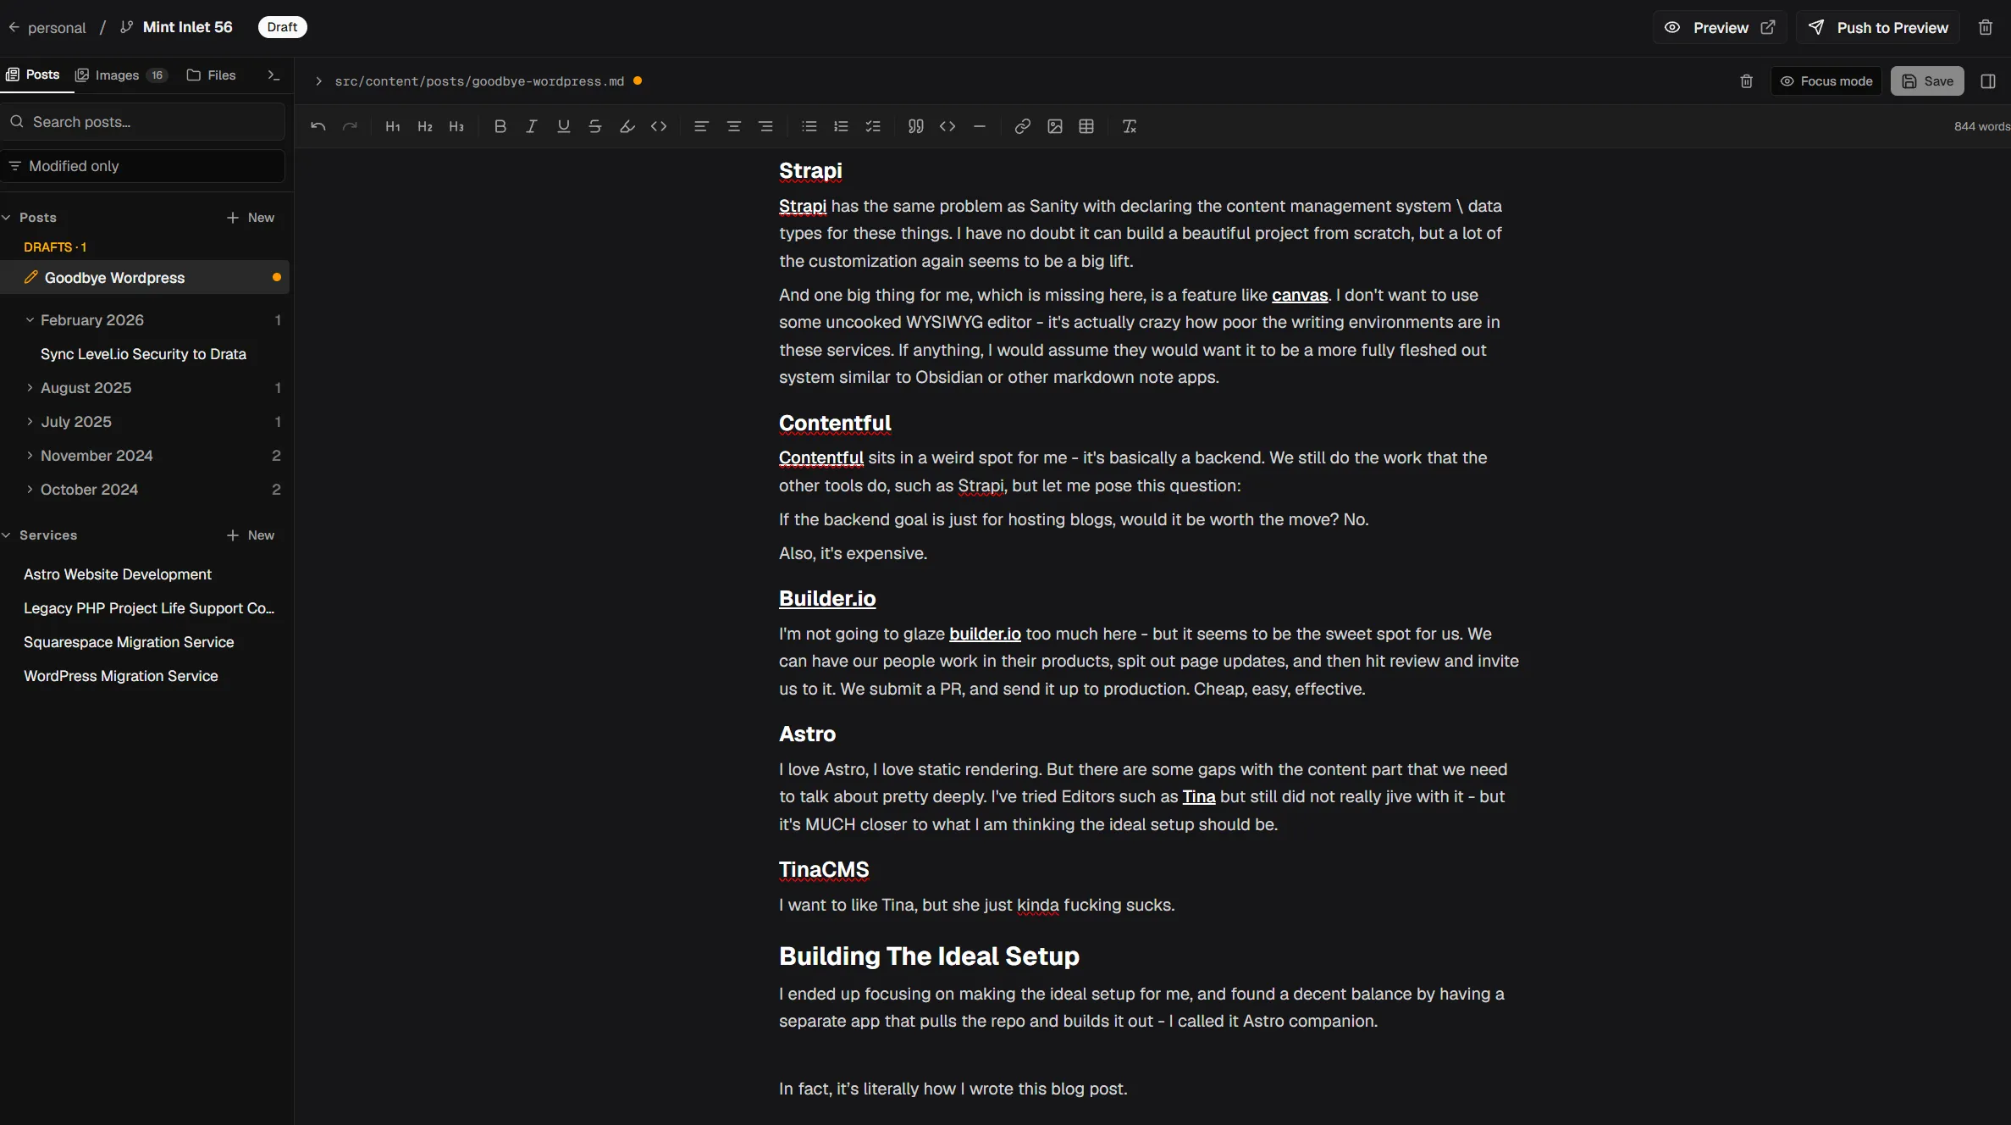Viewport: 2011px width, 1125px height.
Task: Apply Heading 3 format
Action: tap(456, 126)
